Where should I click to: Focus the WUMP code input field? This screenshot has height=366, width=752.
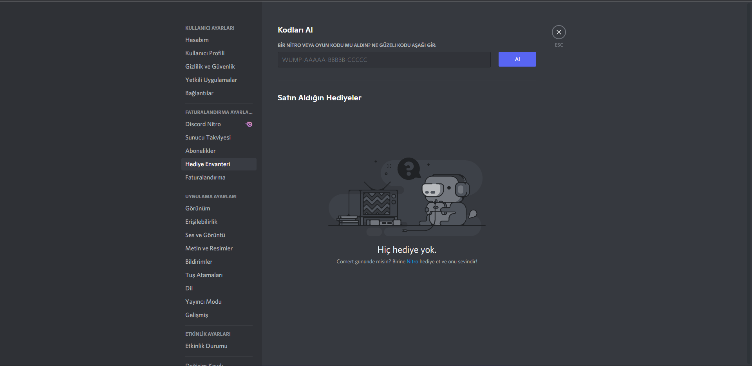[384, 60]
